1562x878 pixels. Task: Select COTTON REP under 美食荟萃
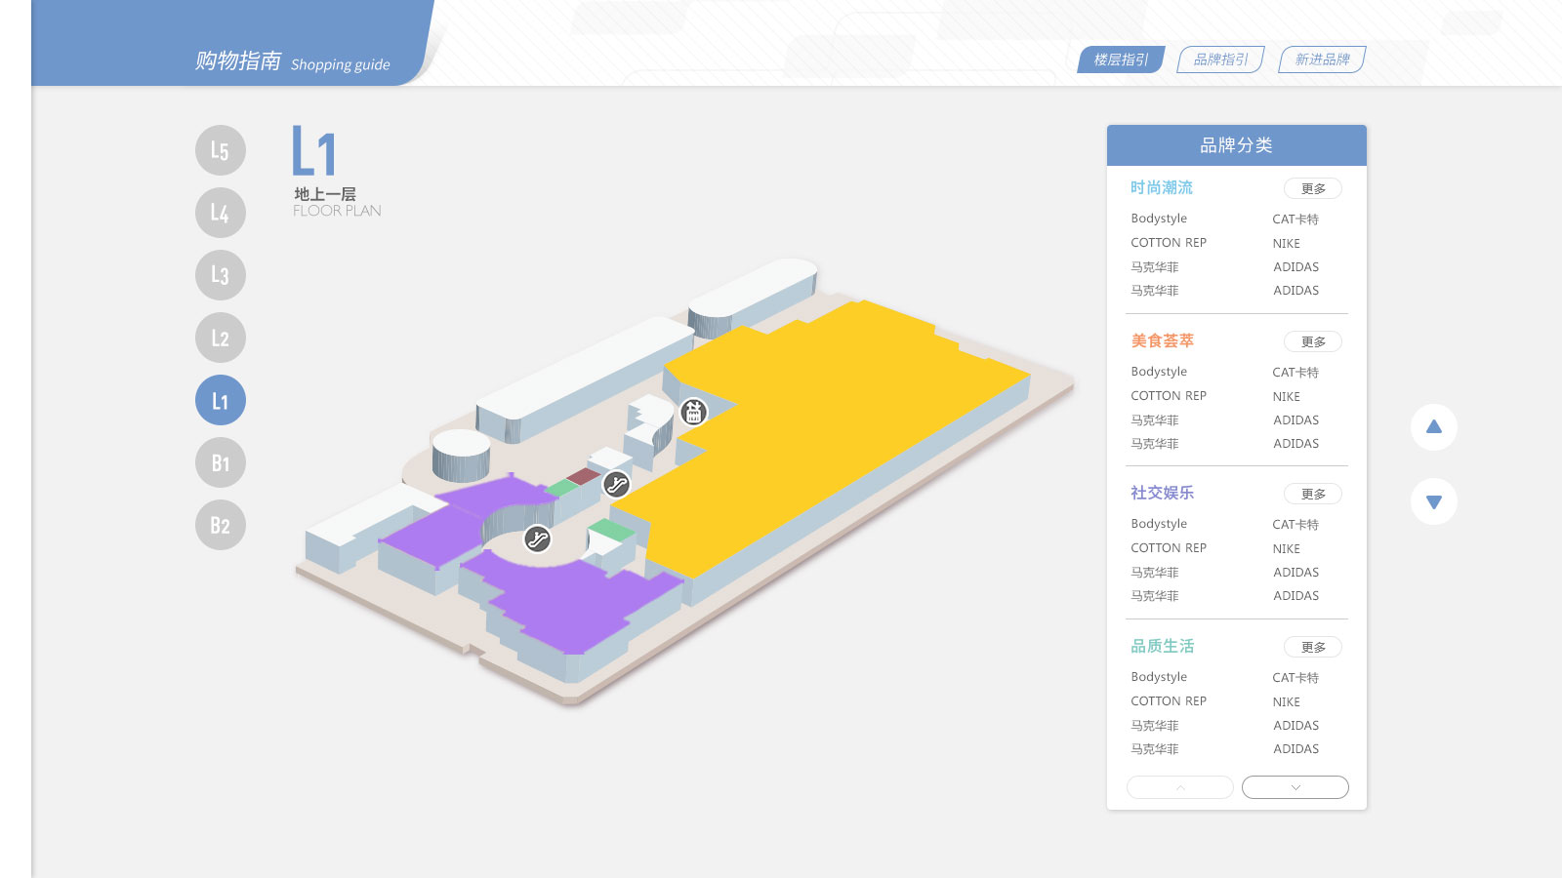click(1169, 396)
